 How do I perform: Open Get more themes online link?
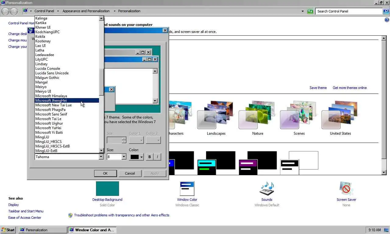coord(350,88)
